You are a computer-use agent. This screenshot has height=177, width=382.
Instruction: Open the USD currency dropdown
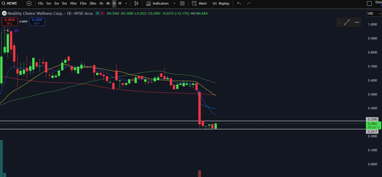click(x=374, y=14)
